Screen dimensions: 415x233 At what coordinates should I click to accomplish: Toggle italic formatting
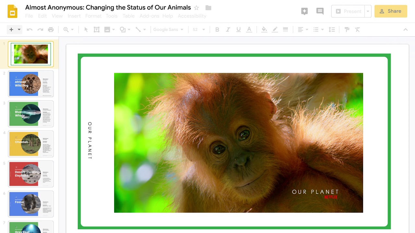coord(228,29)
